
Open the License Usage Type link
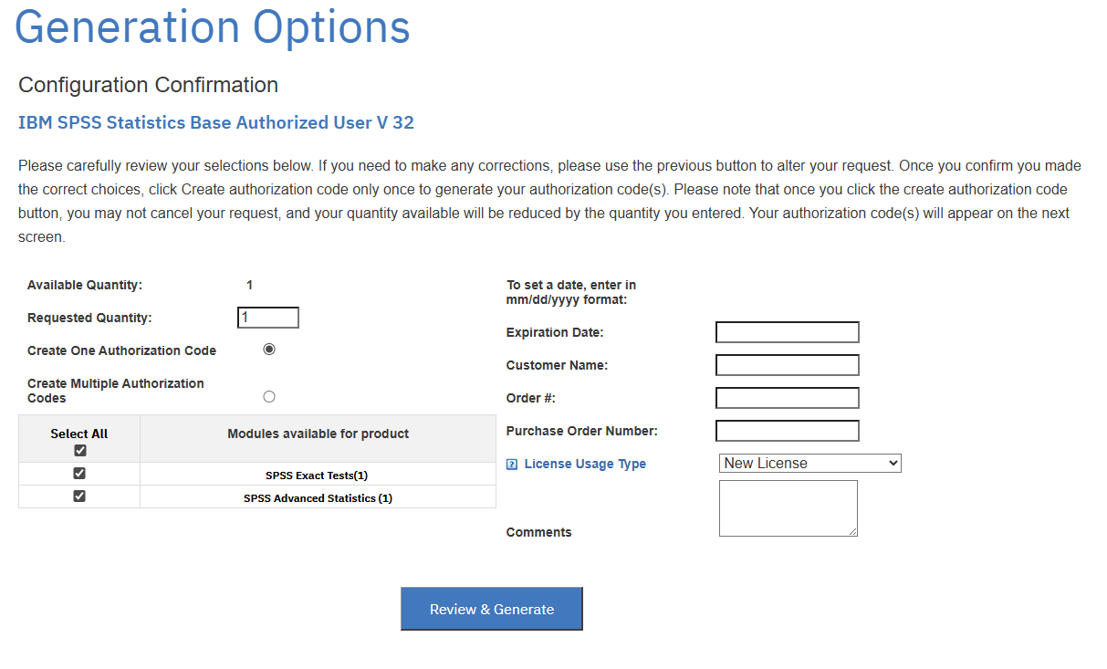coord(585,464)
